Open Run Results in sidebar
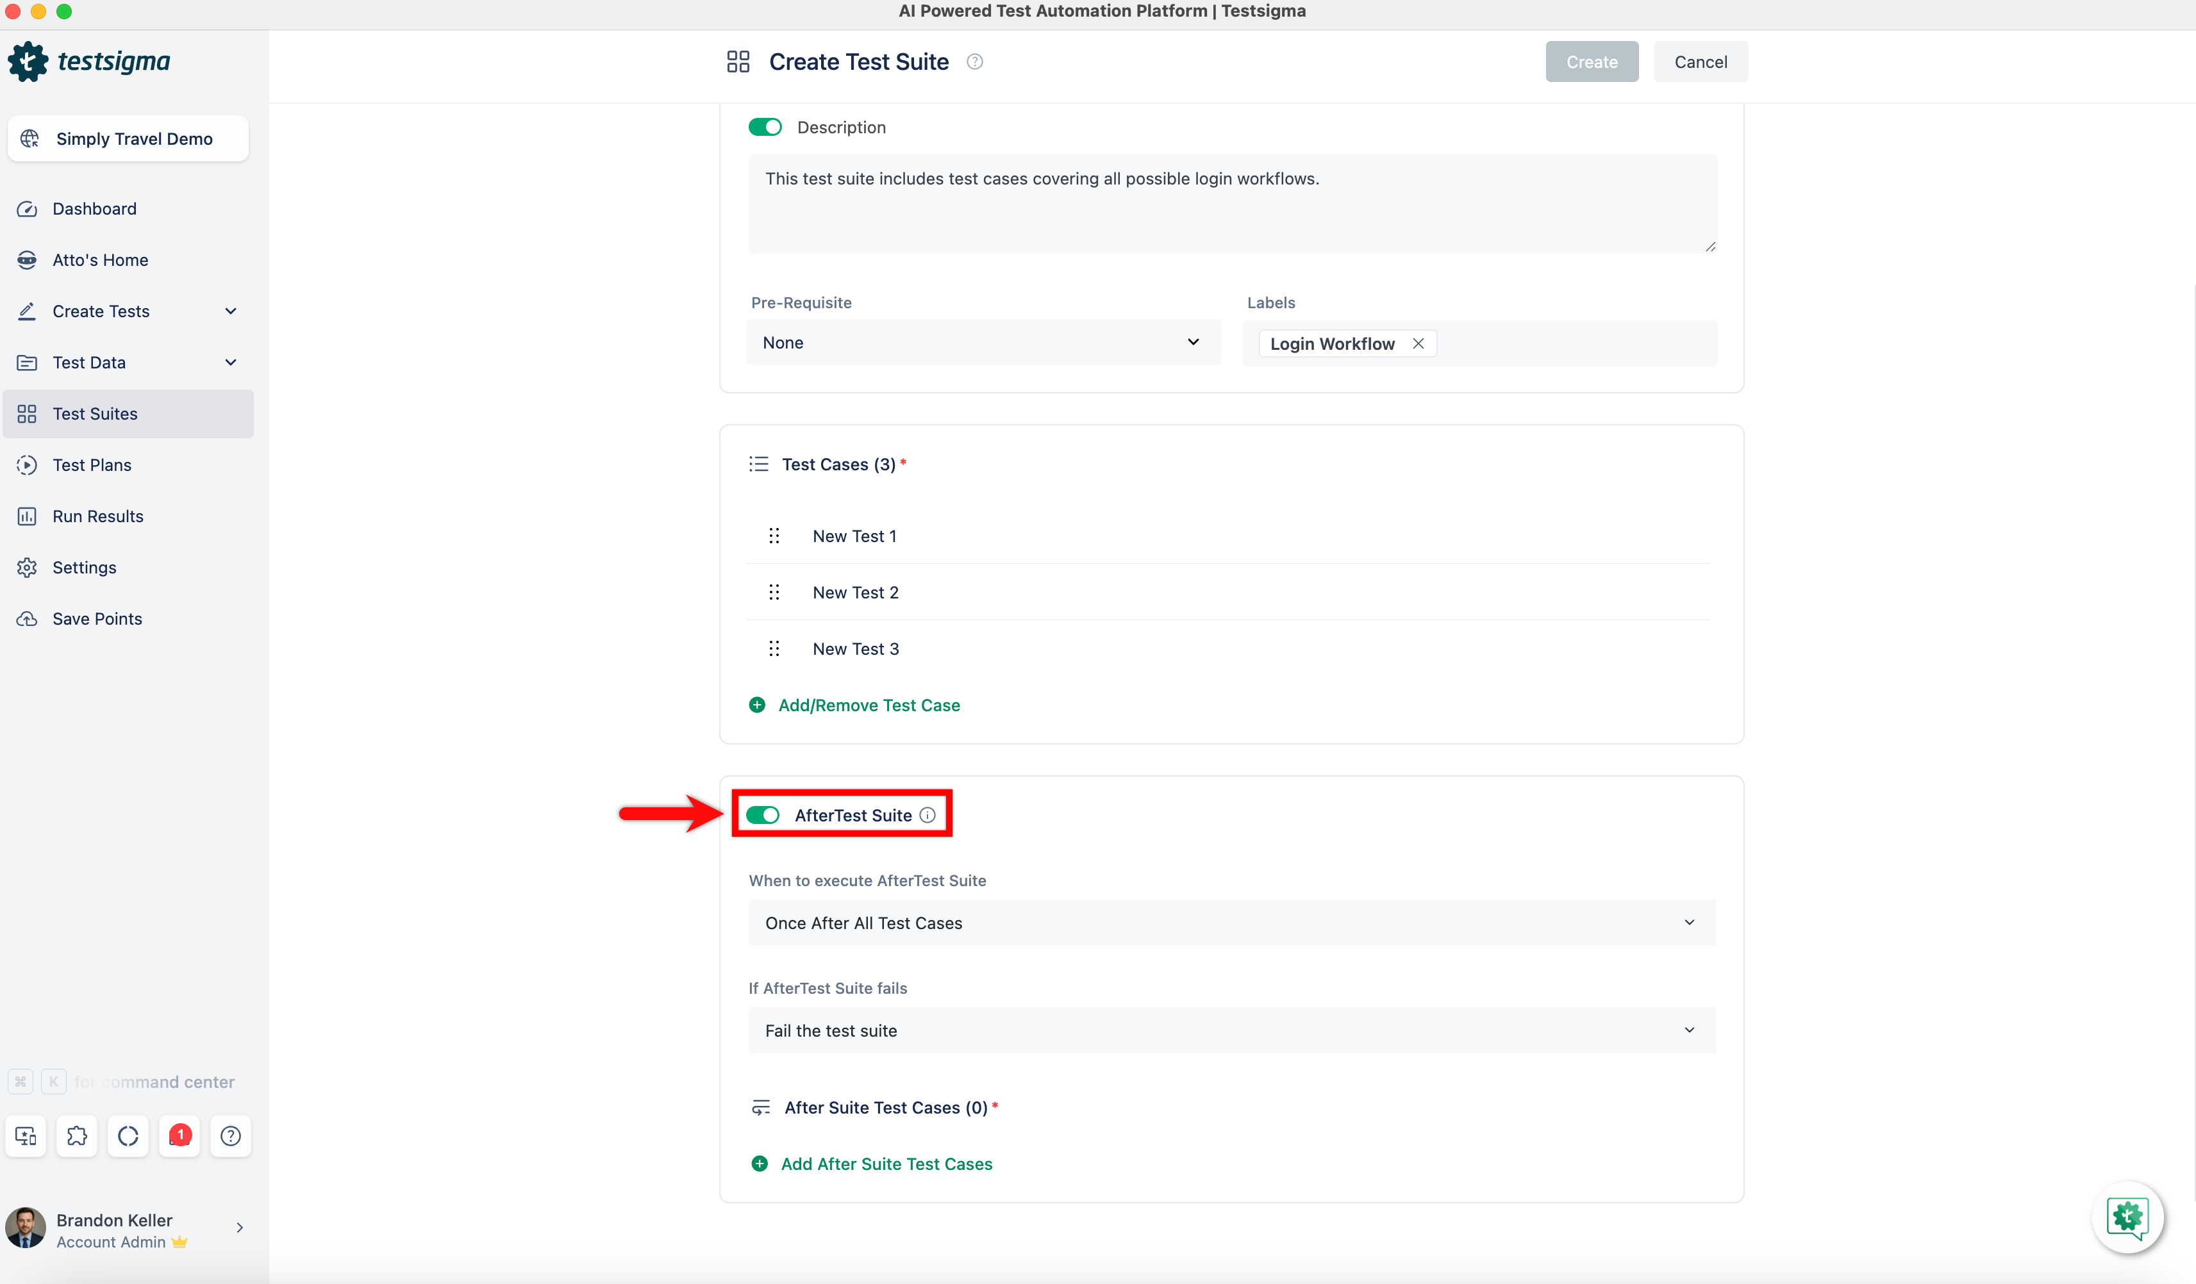The height and width of the screenshot is (1284, 2196). pos(97,516)
